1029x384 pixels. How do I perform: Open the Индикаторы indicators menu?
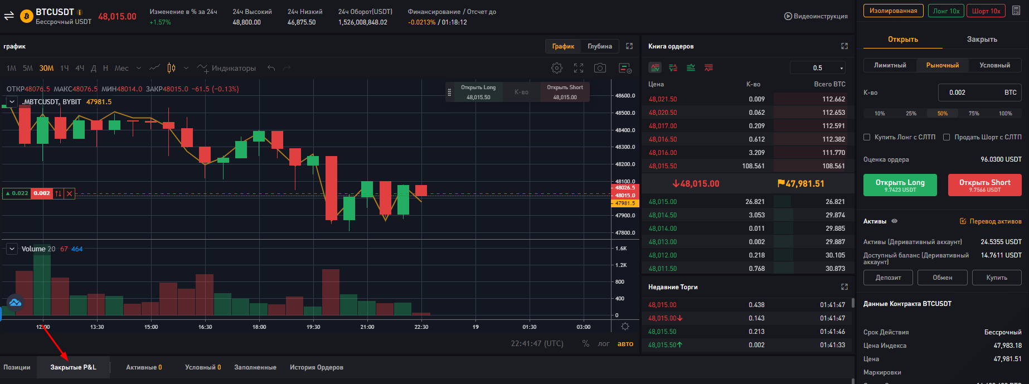coord(226,68)
